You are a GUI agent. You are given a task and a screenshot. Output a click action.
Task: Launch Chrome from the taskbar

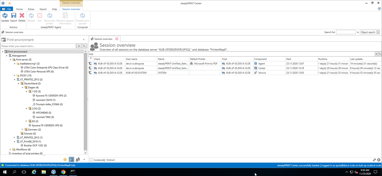pos(63,172)
